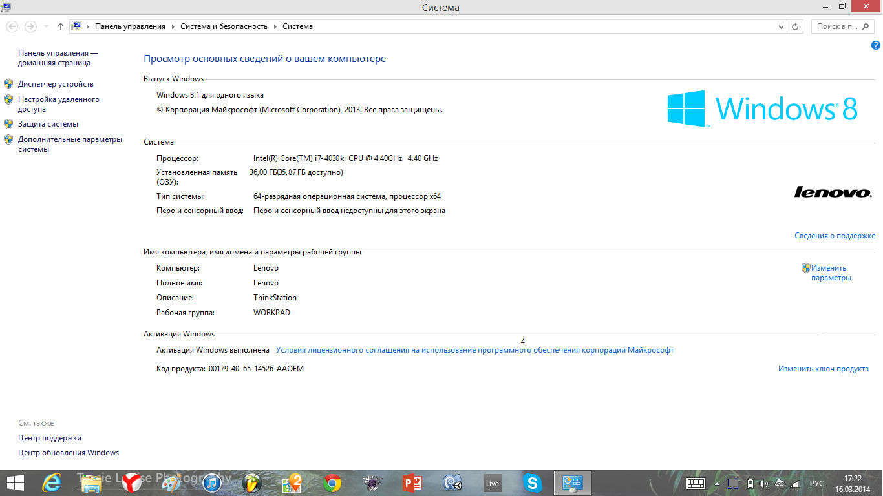883x496 pixels.
Task: Refresh the address bar location
Action: (796, 26)
